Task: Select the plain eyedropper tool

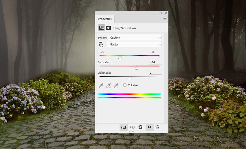Action: pos(101,85)
